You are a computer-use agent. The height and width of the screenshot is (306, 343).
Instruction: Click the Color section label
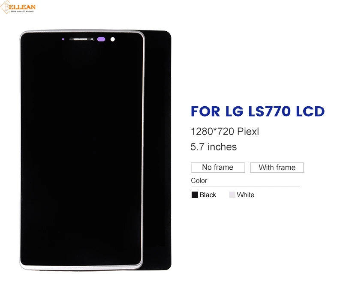[199, 181]
